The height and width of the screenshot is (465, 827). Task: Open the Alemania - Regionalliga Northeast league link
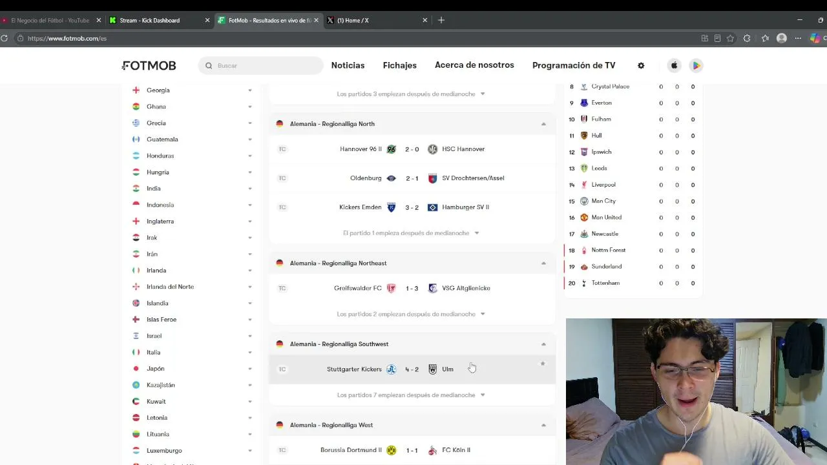point(338,263)
